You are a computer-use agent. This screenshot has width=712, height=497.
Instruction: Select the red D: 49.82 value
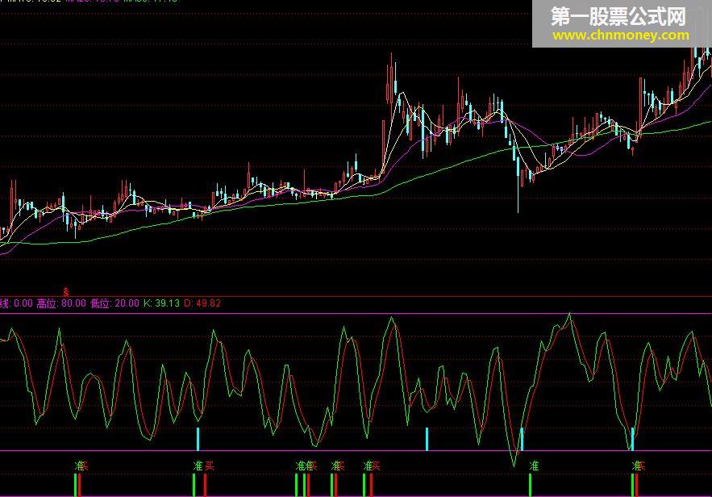pyautogui.click(x=202, y=303)
